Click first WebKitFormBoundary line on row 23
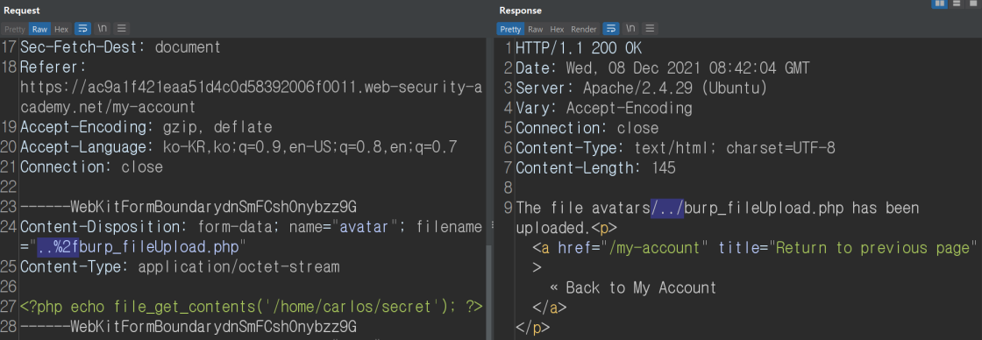 (189, 208)
